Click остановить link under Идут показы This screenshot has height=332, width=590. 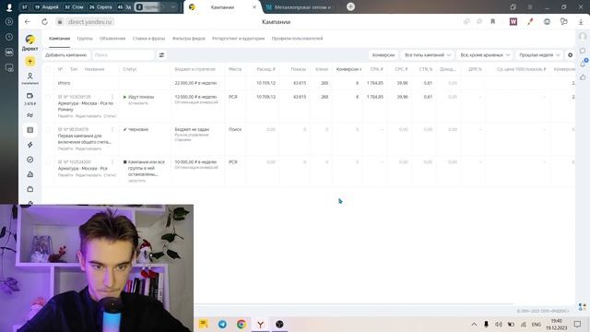tap(138, 103)
